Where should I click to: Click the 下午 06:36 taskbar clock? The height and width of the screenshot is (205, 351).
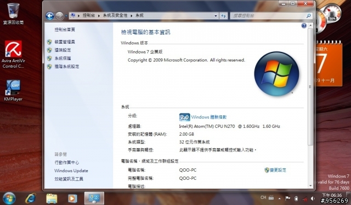pyautogui.click(x=332, y=195)
